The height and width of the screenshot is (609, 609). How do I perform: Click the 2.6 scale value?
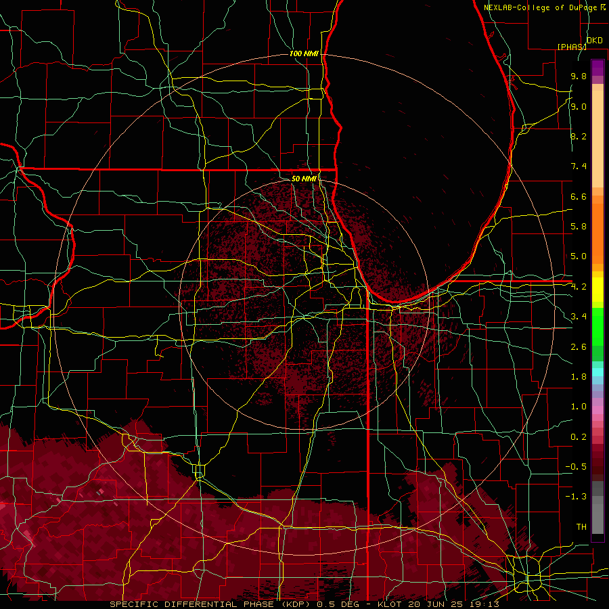(579, 347)
